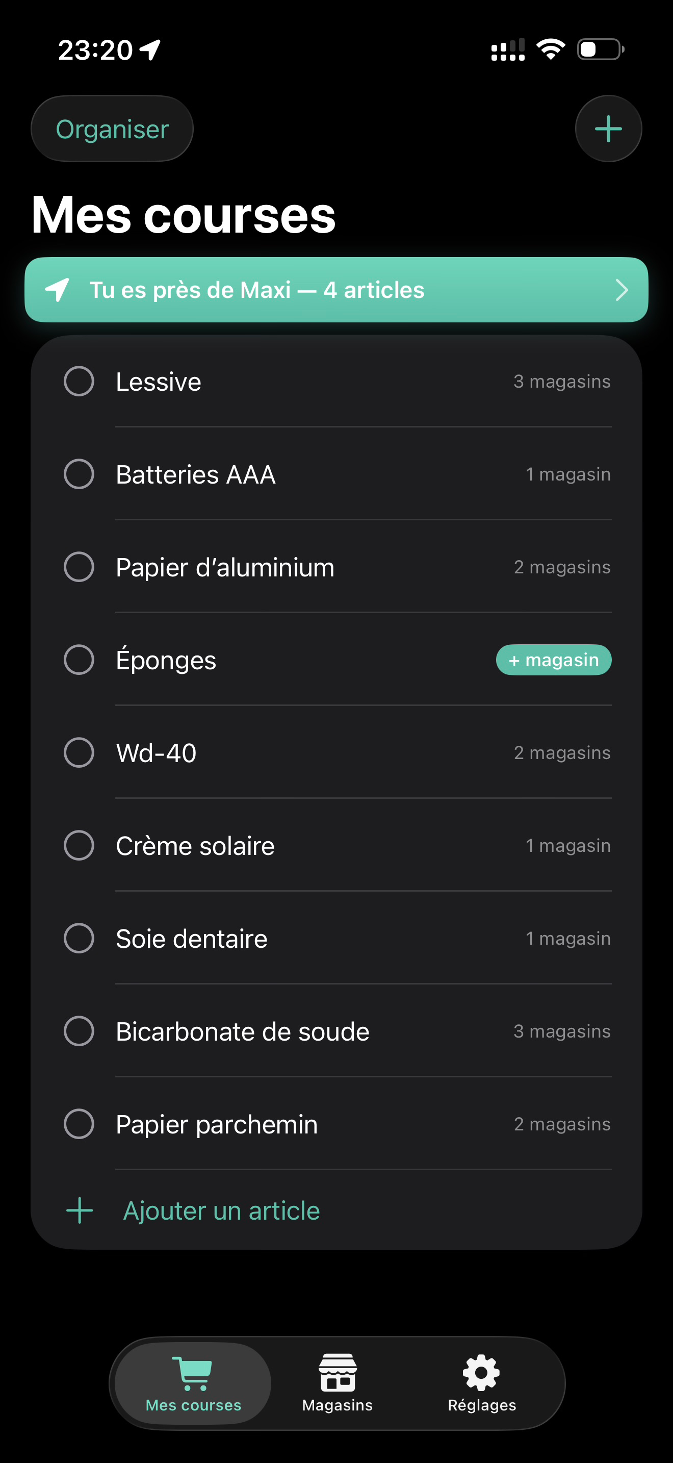Open the Soie dentaire item row
673x1463 pixels.
click(336, 938)
